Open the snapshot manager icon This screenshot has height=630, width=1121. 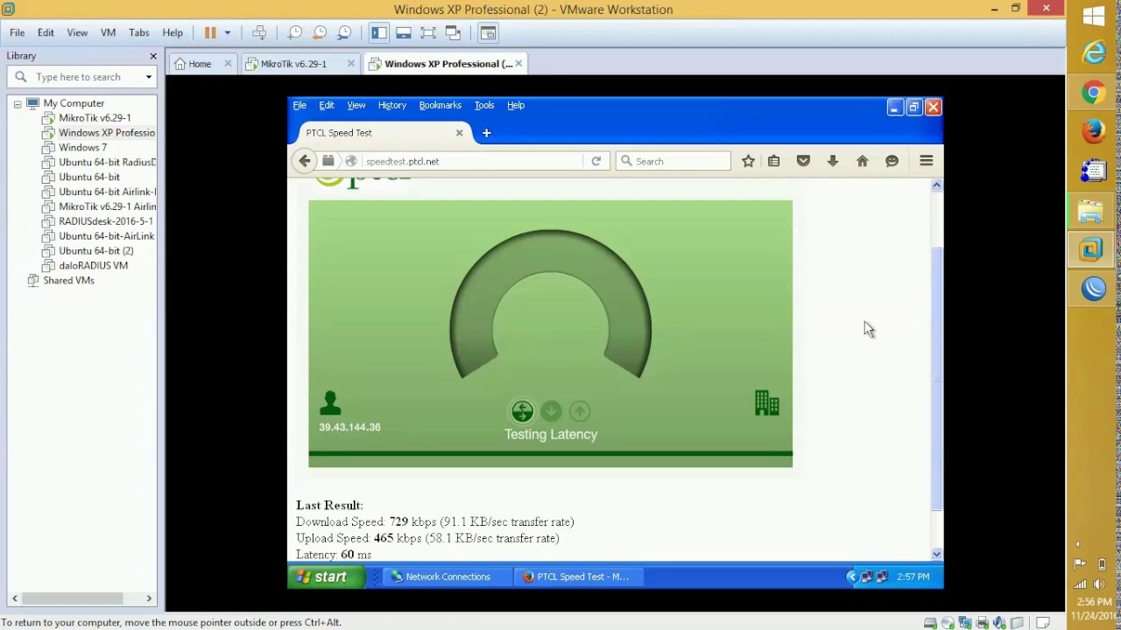(x=344, y=32)
